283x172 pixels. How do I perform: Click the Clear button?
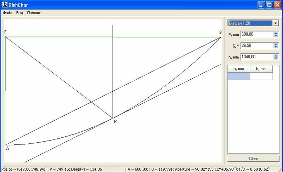(253, 159)
